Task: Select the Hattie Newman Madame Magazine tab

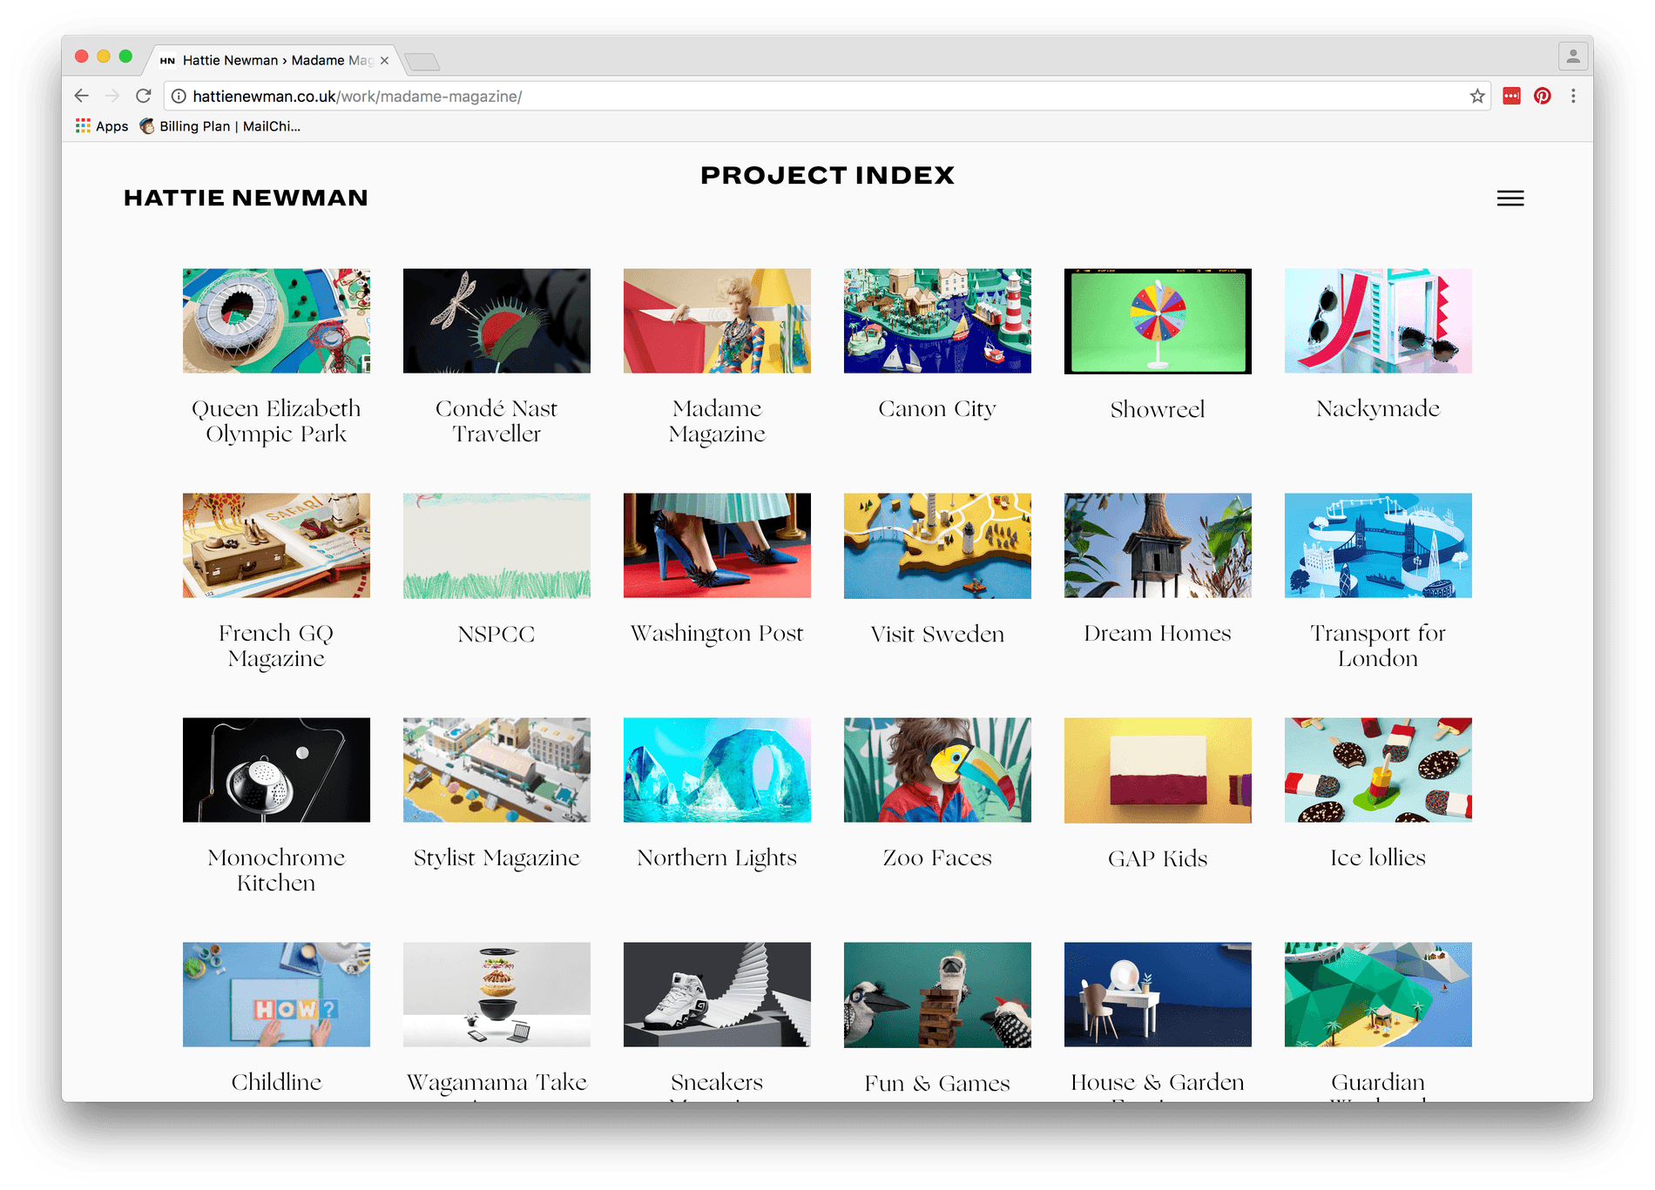Action: pyautogui.click(x=274, y=60)
